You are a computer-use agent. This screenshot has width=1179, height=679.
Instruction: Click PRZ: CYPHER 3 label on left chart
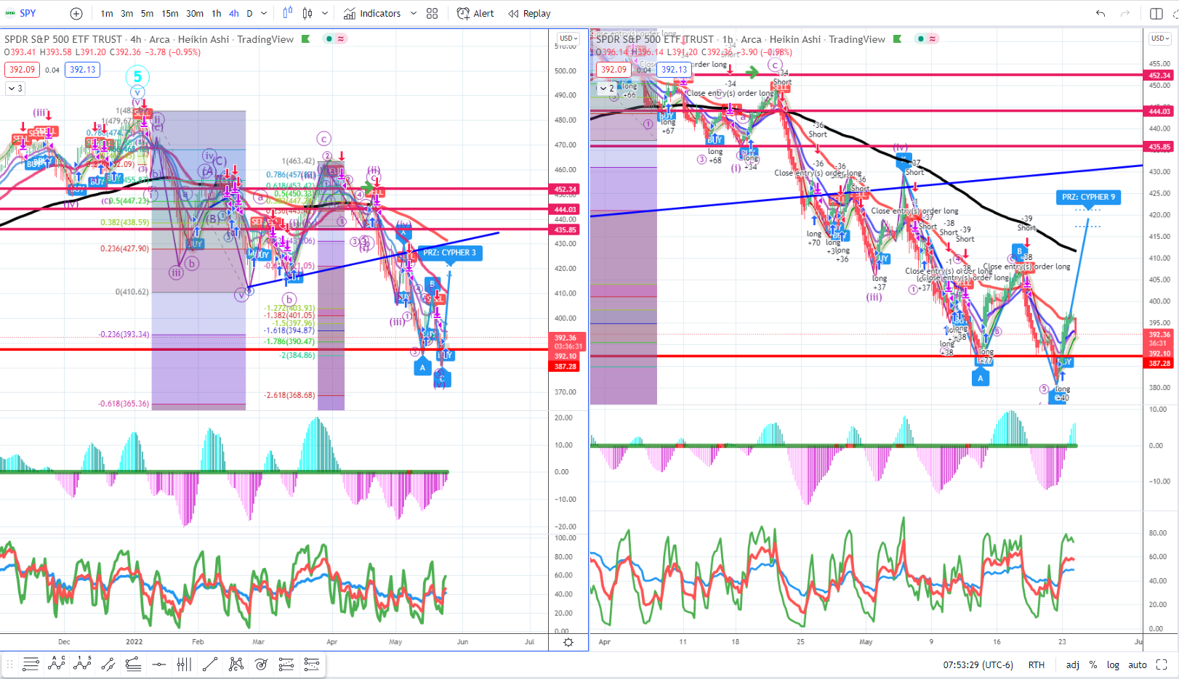point(449,253)
